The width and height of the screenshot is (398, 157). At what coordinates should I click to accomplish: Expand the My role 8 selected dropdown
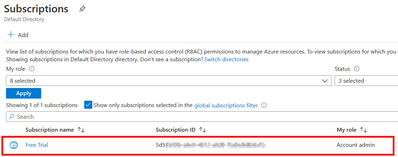click(x=169, y=81)
